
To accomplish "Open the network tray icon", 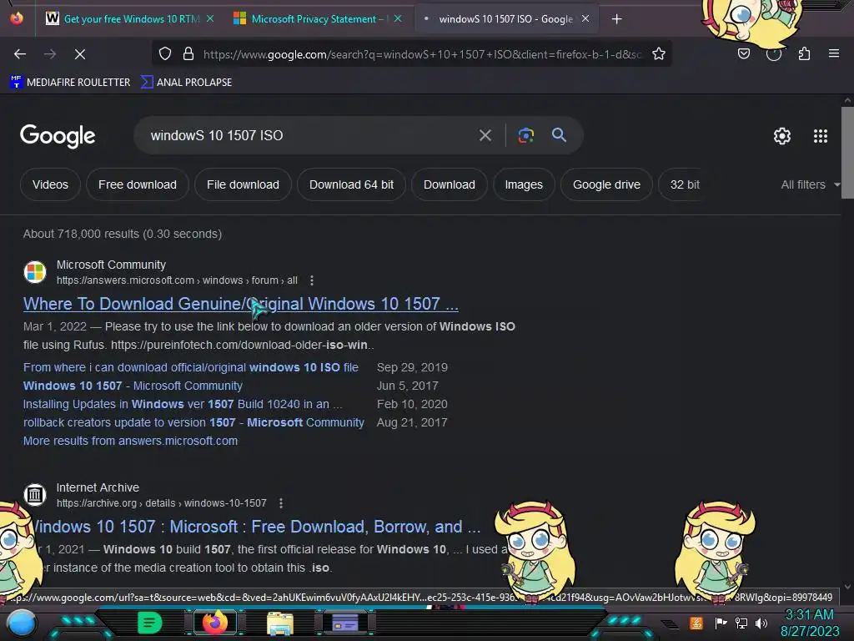I will tap(741, 623).
